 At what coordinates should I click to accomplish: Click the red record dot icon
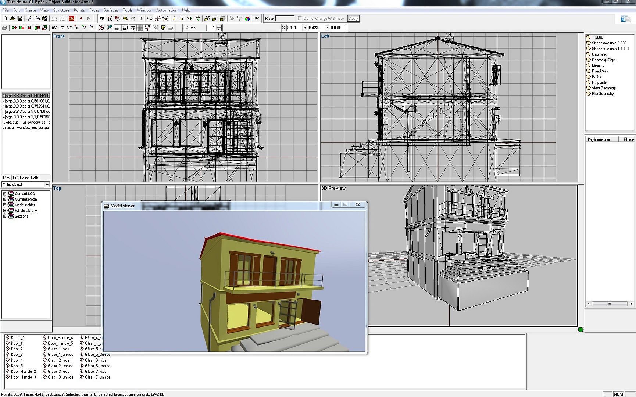pos(81,18)
